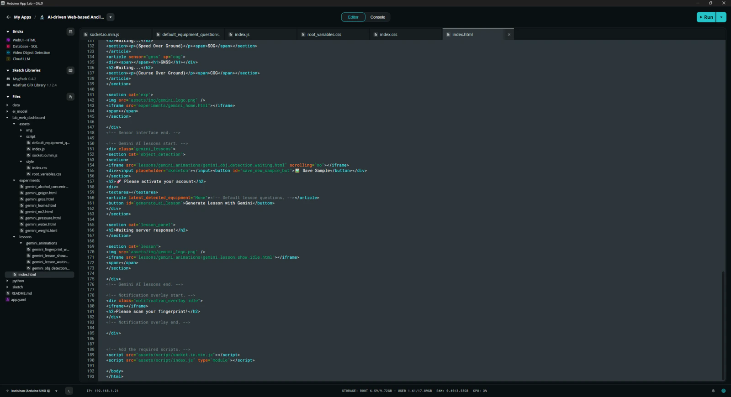Open root_variables.css in file tree
The width and height of the screenshot is (731, 397).
[x=47, y=174]
